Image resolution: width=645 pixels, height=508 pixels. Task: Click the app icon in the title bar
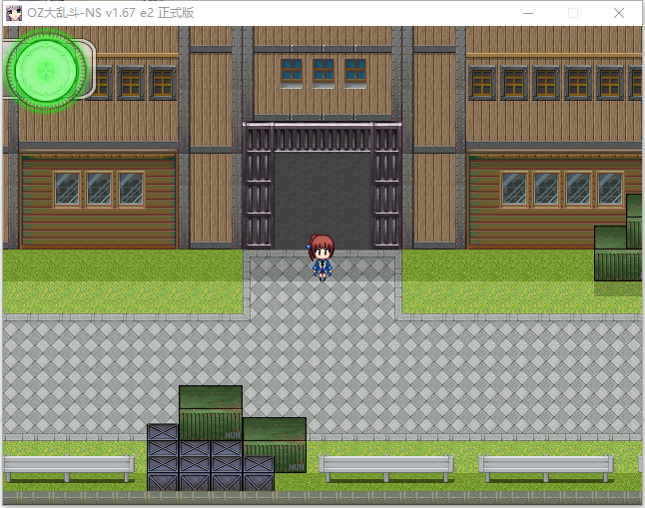click(14, 13)
